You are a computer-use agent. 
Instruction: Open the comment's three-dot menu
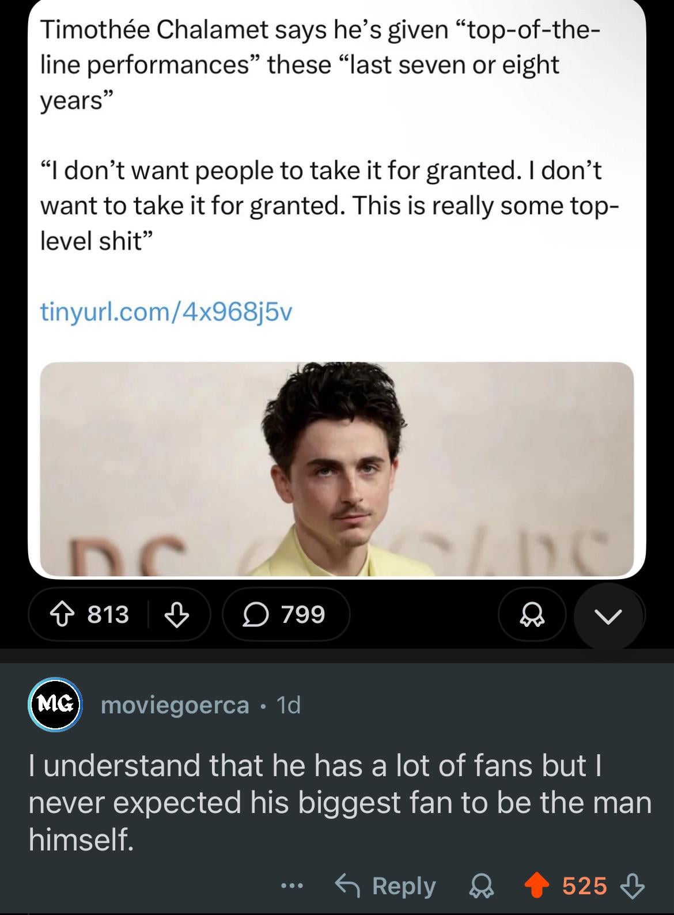point(292,885)
